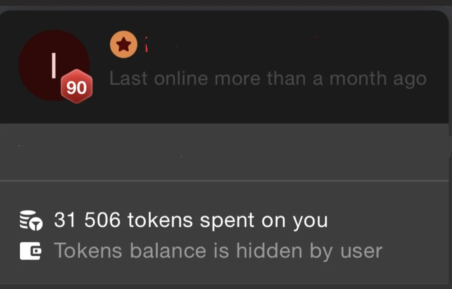Click the "Last online more than a month ago" status

click(268, 79)
